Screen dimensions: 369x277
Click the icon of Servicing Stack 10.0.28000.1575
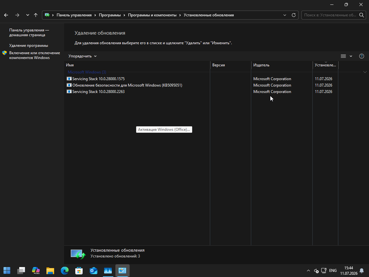coord(69,79)
